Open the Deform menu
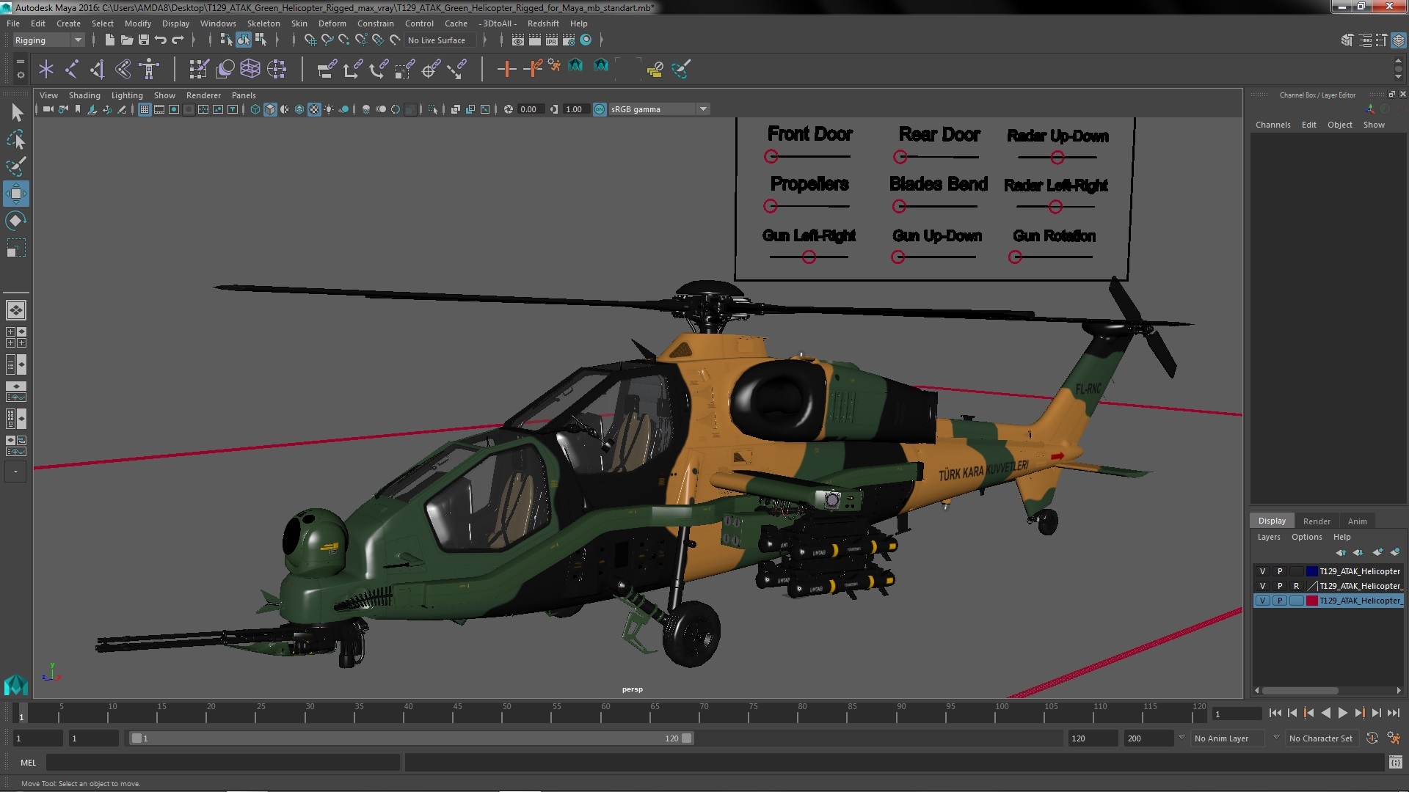 pyautogui.click(x=332, y=23)
